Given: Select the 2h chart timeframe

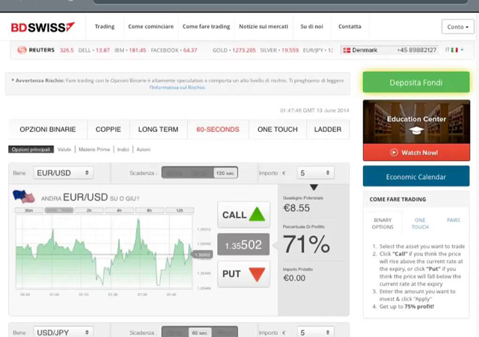Looking at the screenshot, I should 89,210.
